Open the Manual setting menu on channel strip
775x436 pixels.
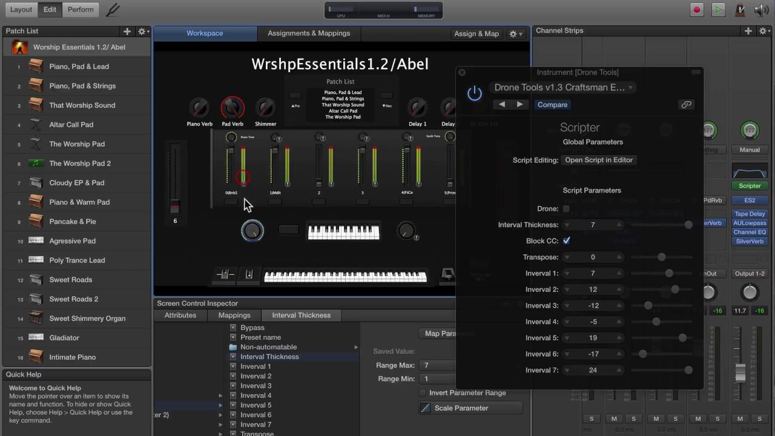point(749,150)
